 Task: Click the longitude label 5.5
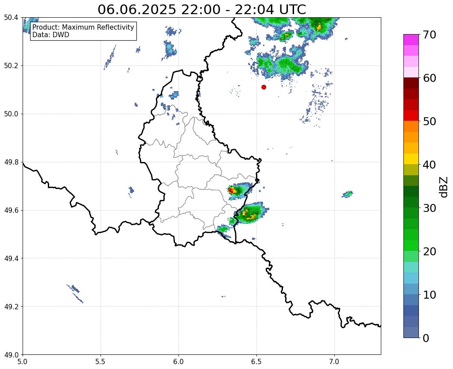click(x=101, y=361)
